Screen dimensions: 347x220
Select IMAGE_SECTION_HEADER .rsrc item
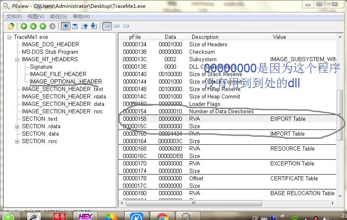click(x=62, y=111)
